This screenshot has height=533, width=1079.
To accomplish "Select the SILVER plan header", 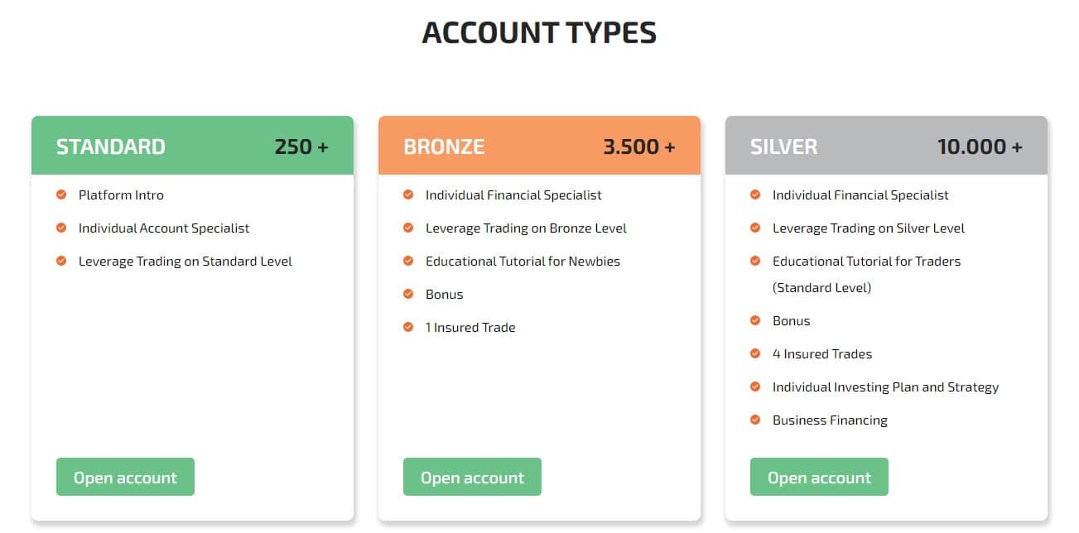I will point(783,146).
